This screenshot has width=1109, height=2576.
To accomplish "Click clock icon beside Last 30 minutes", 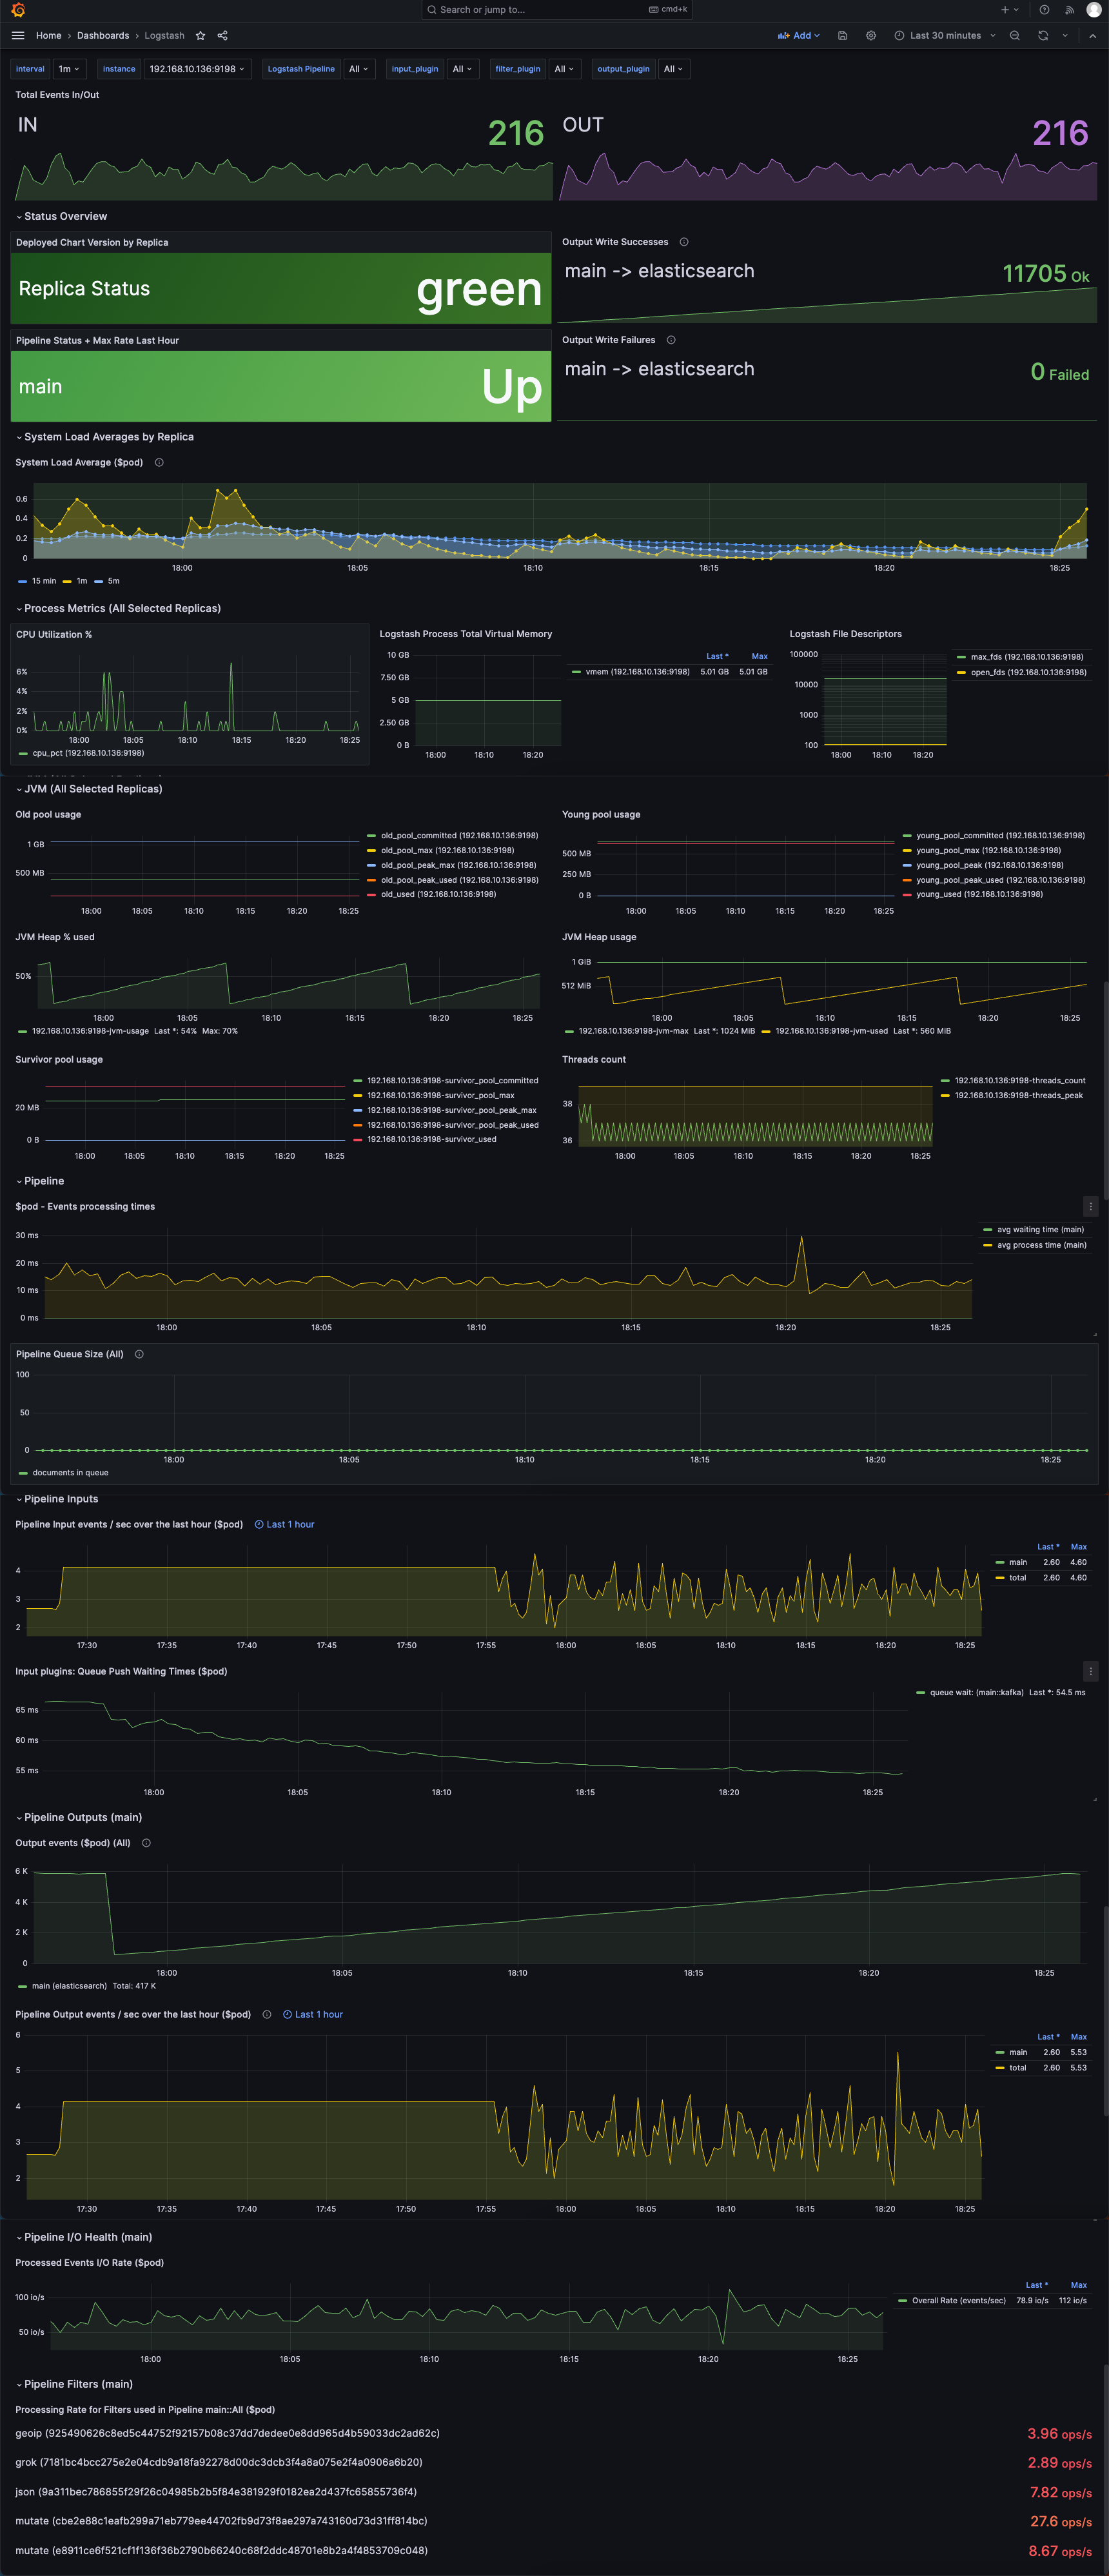I will point(899,35).
